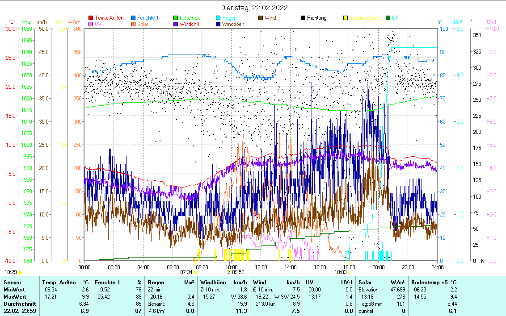Image resolution: width=506 pixels, height=316 pixels.
Task: Click the dark green ET legend square
Action: click(x=388, y=18)
